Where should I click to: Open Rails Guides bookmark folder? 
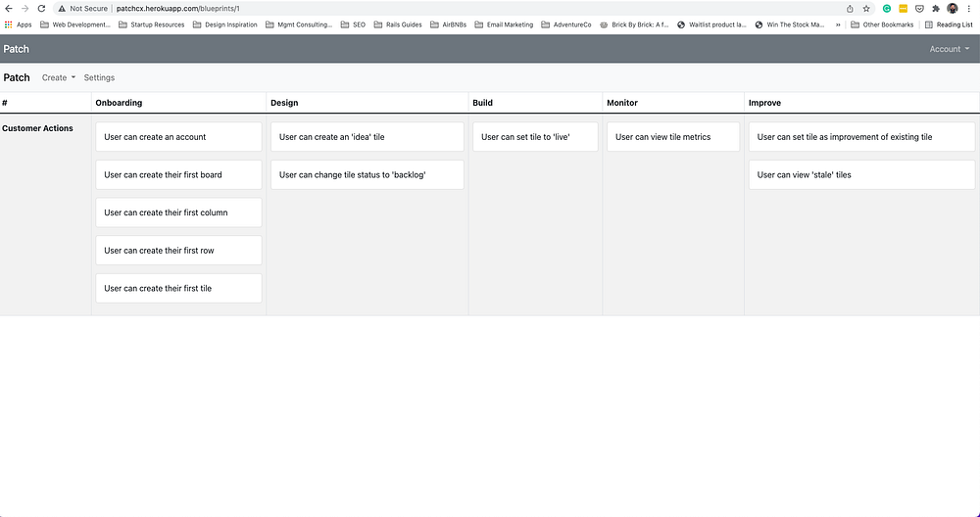pyautogui.click(x=398, y=25)
